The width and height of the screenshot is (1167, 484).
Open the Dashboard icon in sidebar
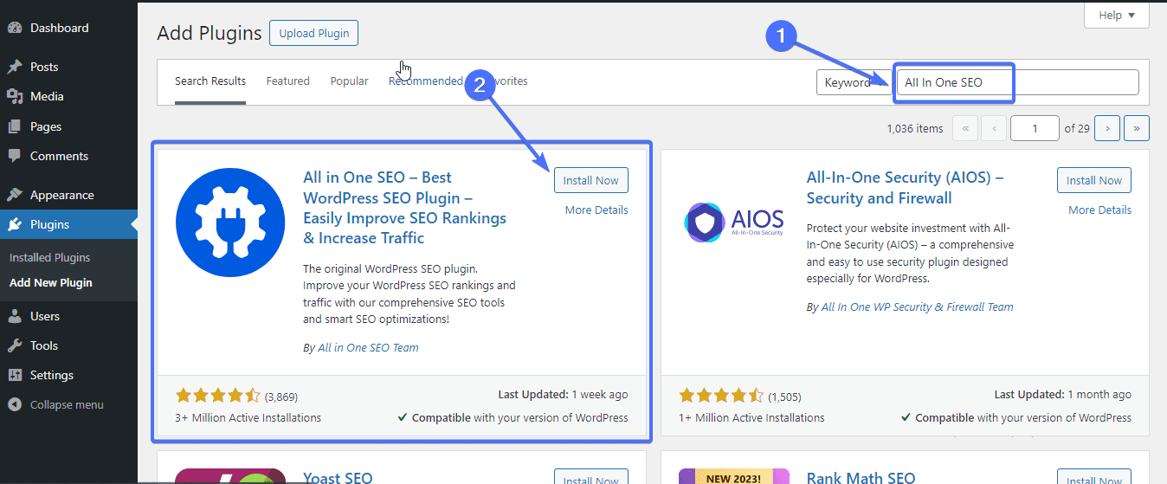click(15, 28)
